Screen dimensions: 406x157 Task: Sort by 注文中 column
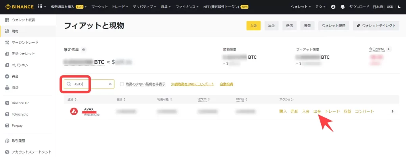point(204,99)
